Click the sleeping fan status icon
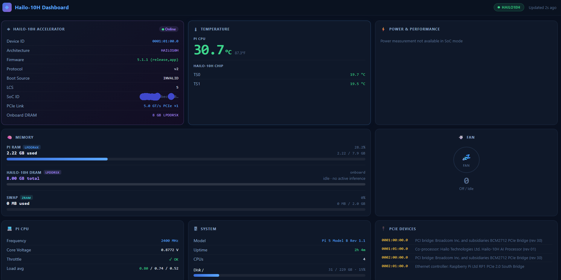 466,157
